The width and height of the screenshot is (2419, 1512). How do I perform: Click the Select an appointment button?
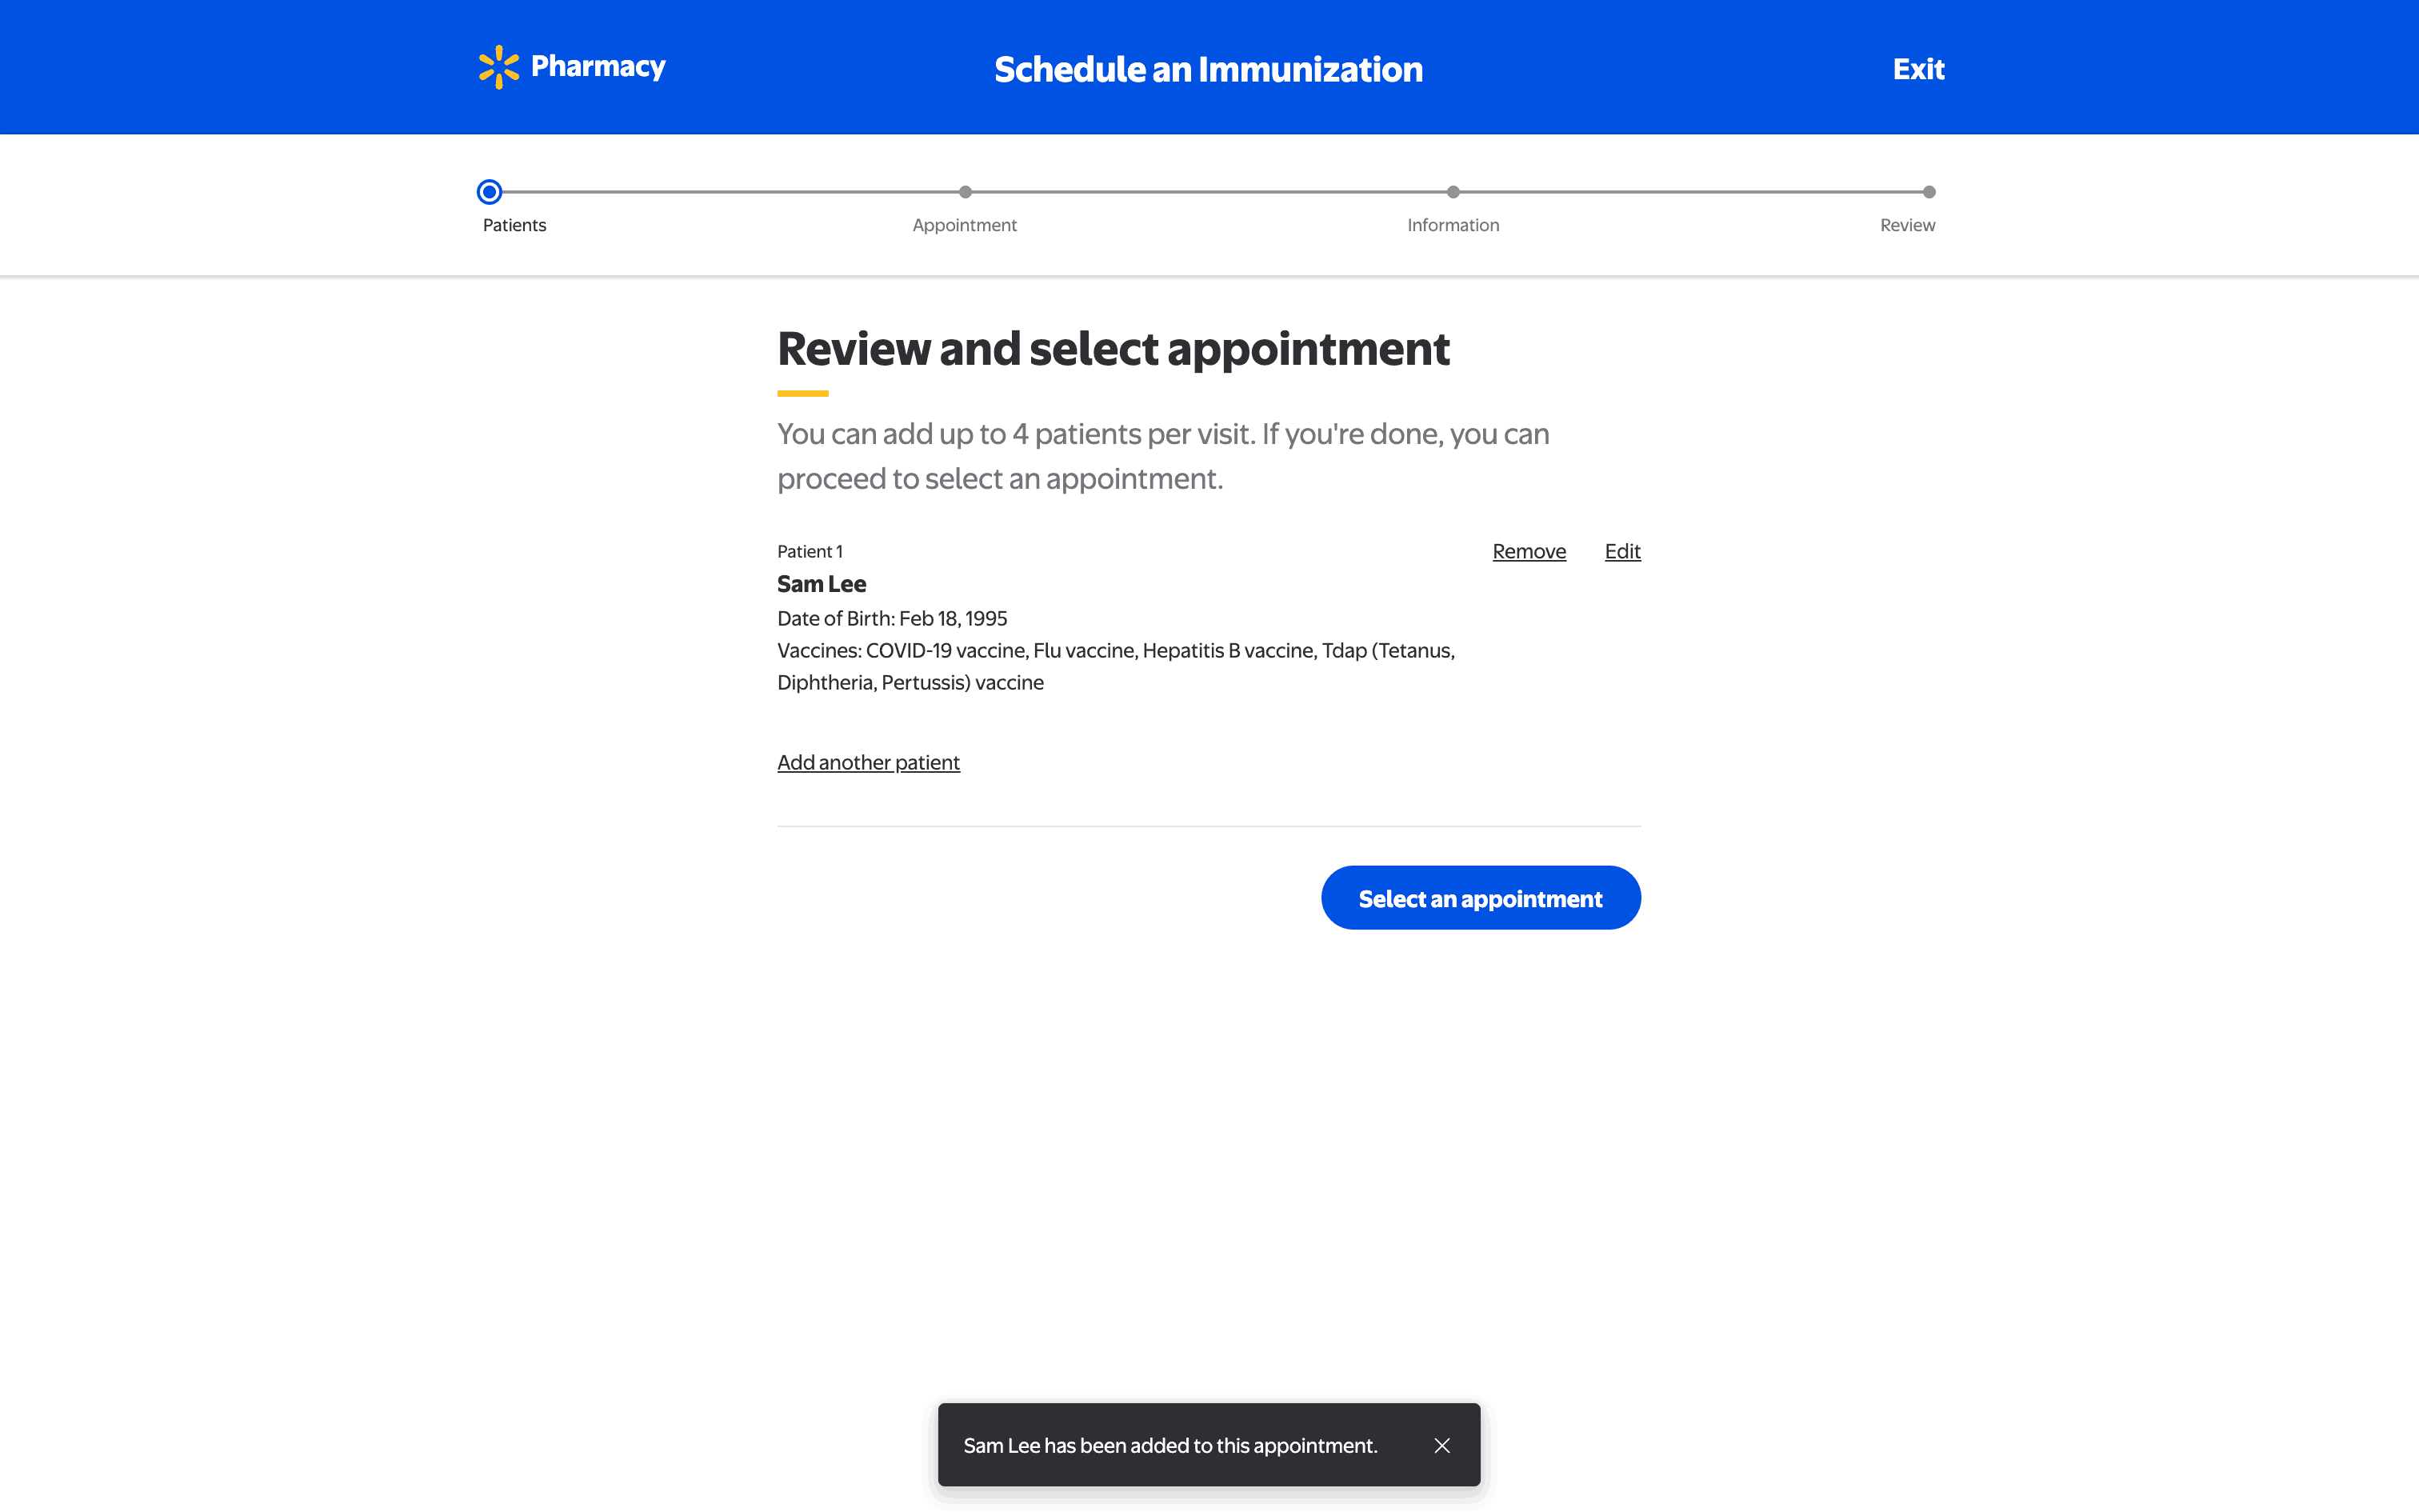pyautogui.click(x=1481, y=898)
